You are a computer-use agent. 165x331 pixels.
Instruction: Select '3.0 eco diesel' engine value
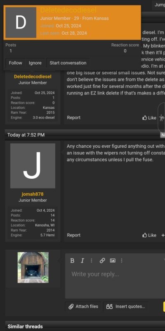43,118
